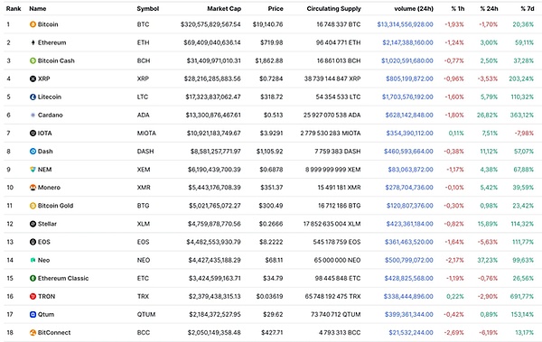Sort by the % 7d column header
Viewport: 542px width, 342px height.
528,9
